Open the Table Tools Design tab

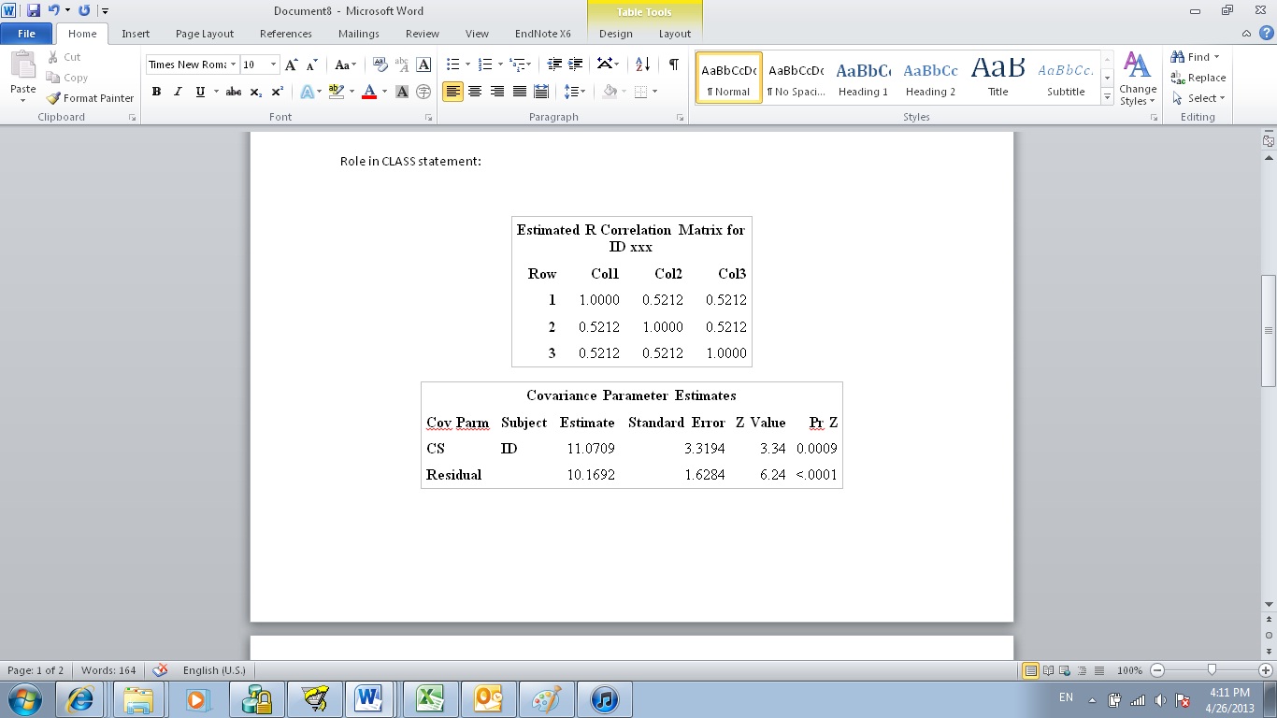615,33
